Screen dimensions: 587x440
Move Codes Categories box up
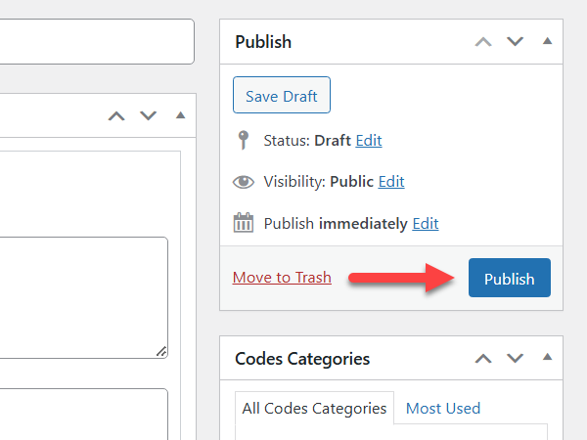[x=483, y=359]
